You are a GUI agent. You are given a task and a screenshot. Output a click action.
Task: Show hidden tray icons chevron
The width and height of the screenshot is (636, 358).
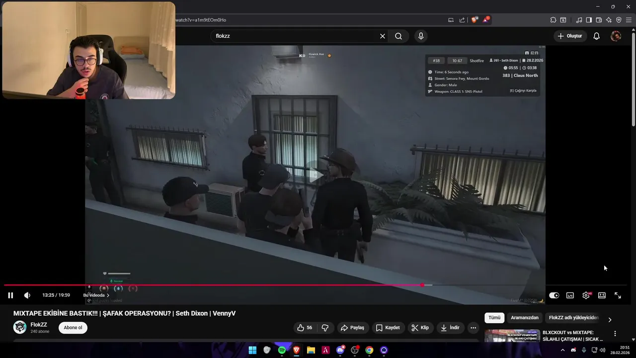tap(562, 350)
